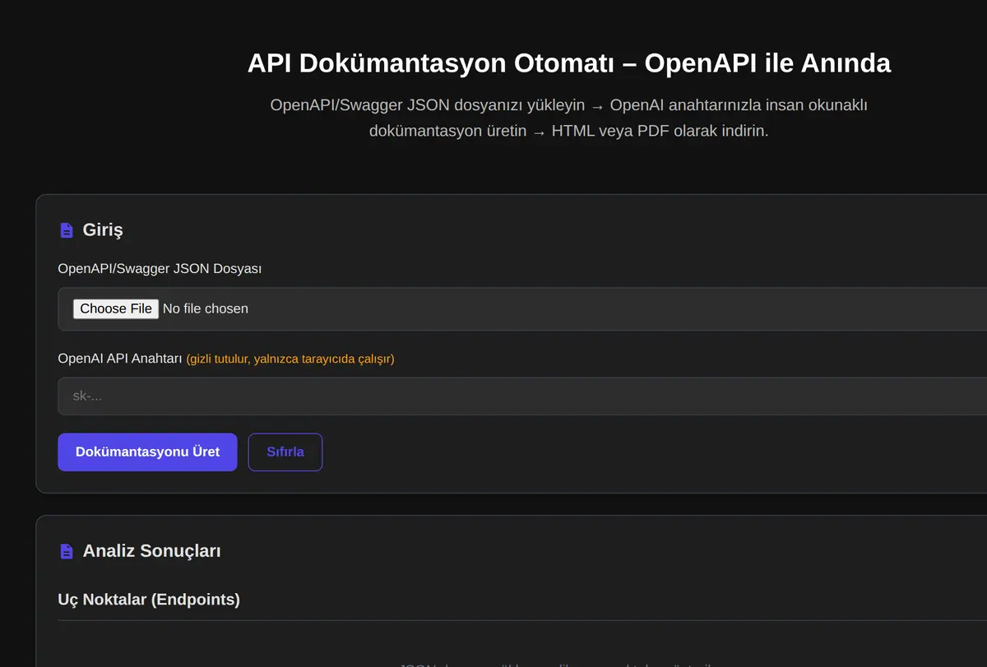This screenshot has width=987, height=667.
Task: Click the Sıfırla button
Action: tap(285, 452)
